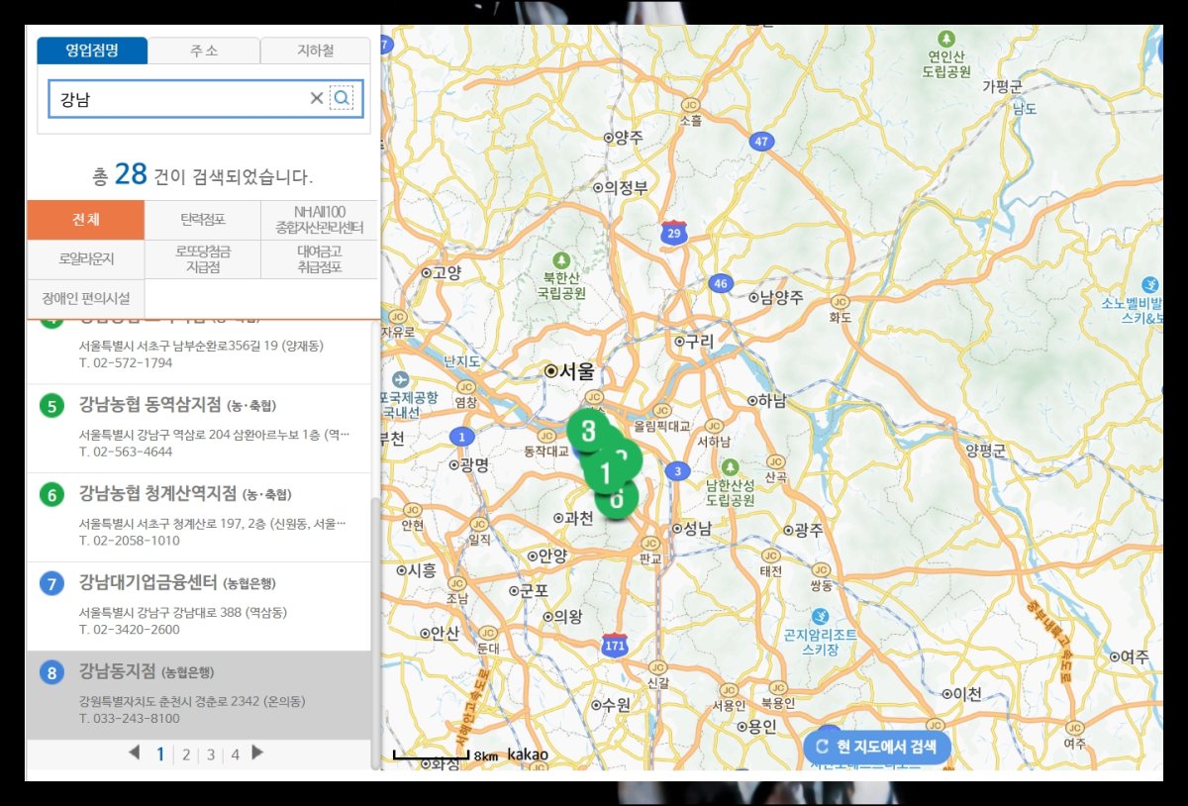
Task: Click 현 지도에서 검색 button
Action: 876,747
